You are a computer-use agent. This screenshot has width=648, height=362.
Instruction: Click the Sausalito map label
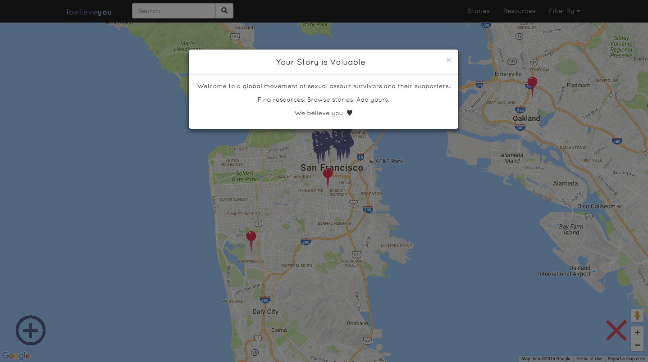pos(245,27)
